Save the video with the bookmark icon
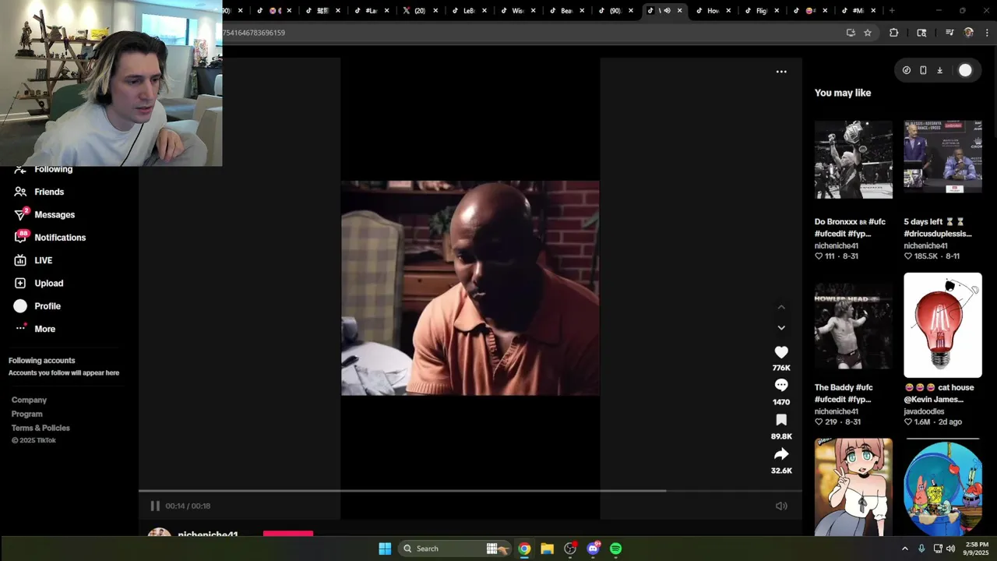The height and width of the screenshot is (561, 997). click(781, 420)
